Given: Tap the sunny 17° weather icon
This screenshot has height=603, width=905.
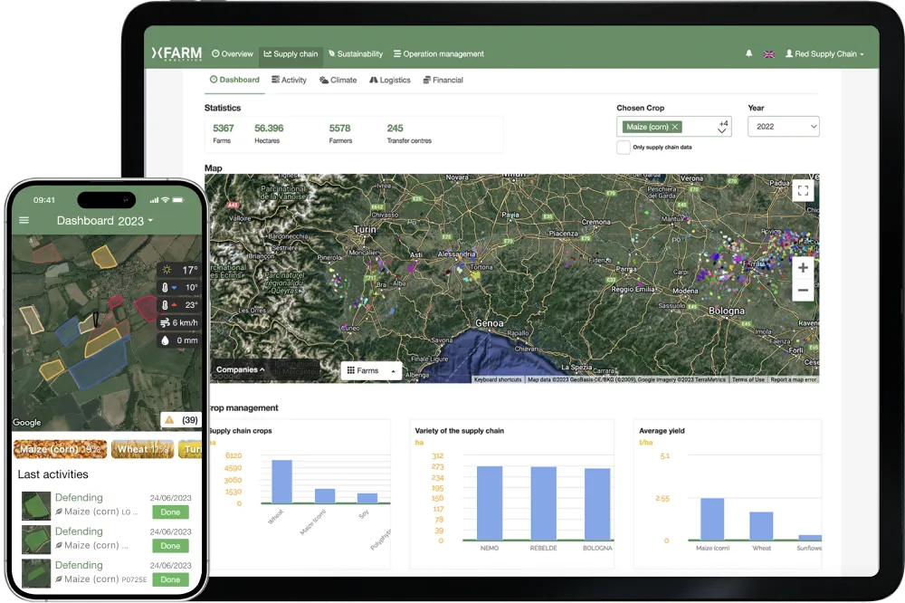Looking at the screenshot, I should [167, 270].
